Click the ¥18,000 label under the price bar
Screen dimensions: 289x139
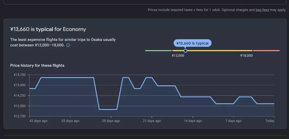tap(246, 56)
